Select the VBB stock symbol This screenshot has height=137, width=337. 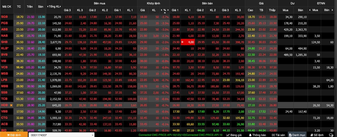point(4,111)
